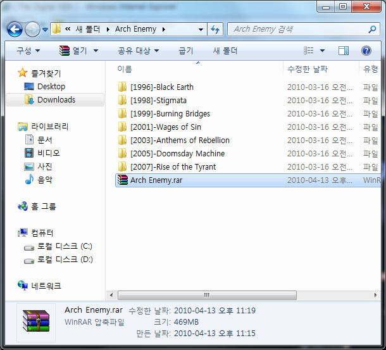Click the 새 폴더 new folder button
The width and height of the screenshot is (386, 350).
(225, 51)
